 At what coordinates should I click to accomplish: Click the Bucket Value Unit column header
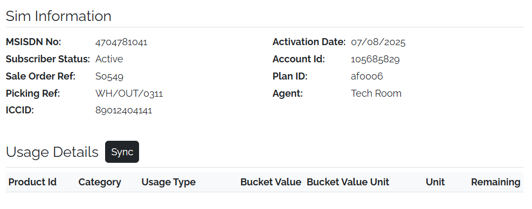click(x=348, y=182)
